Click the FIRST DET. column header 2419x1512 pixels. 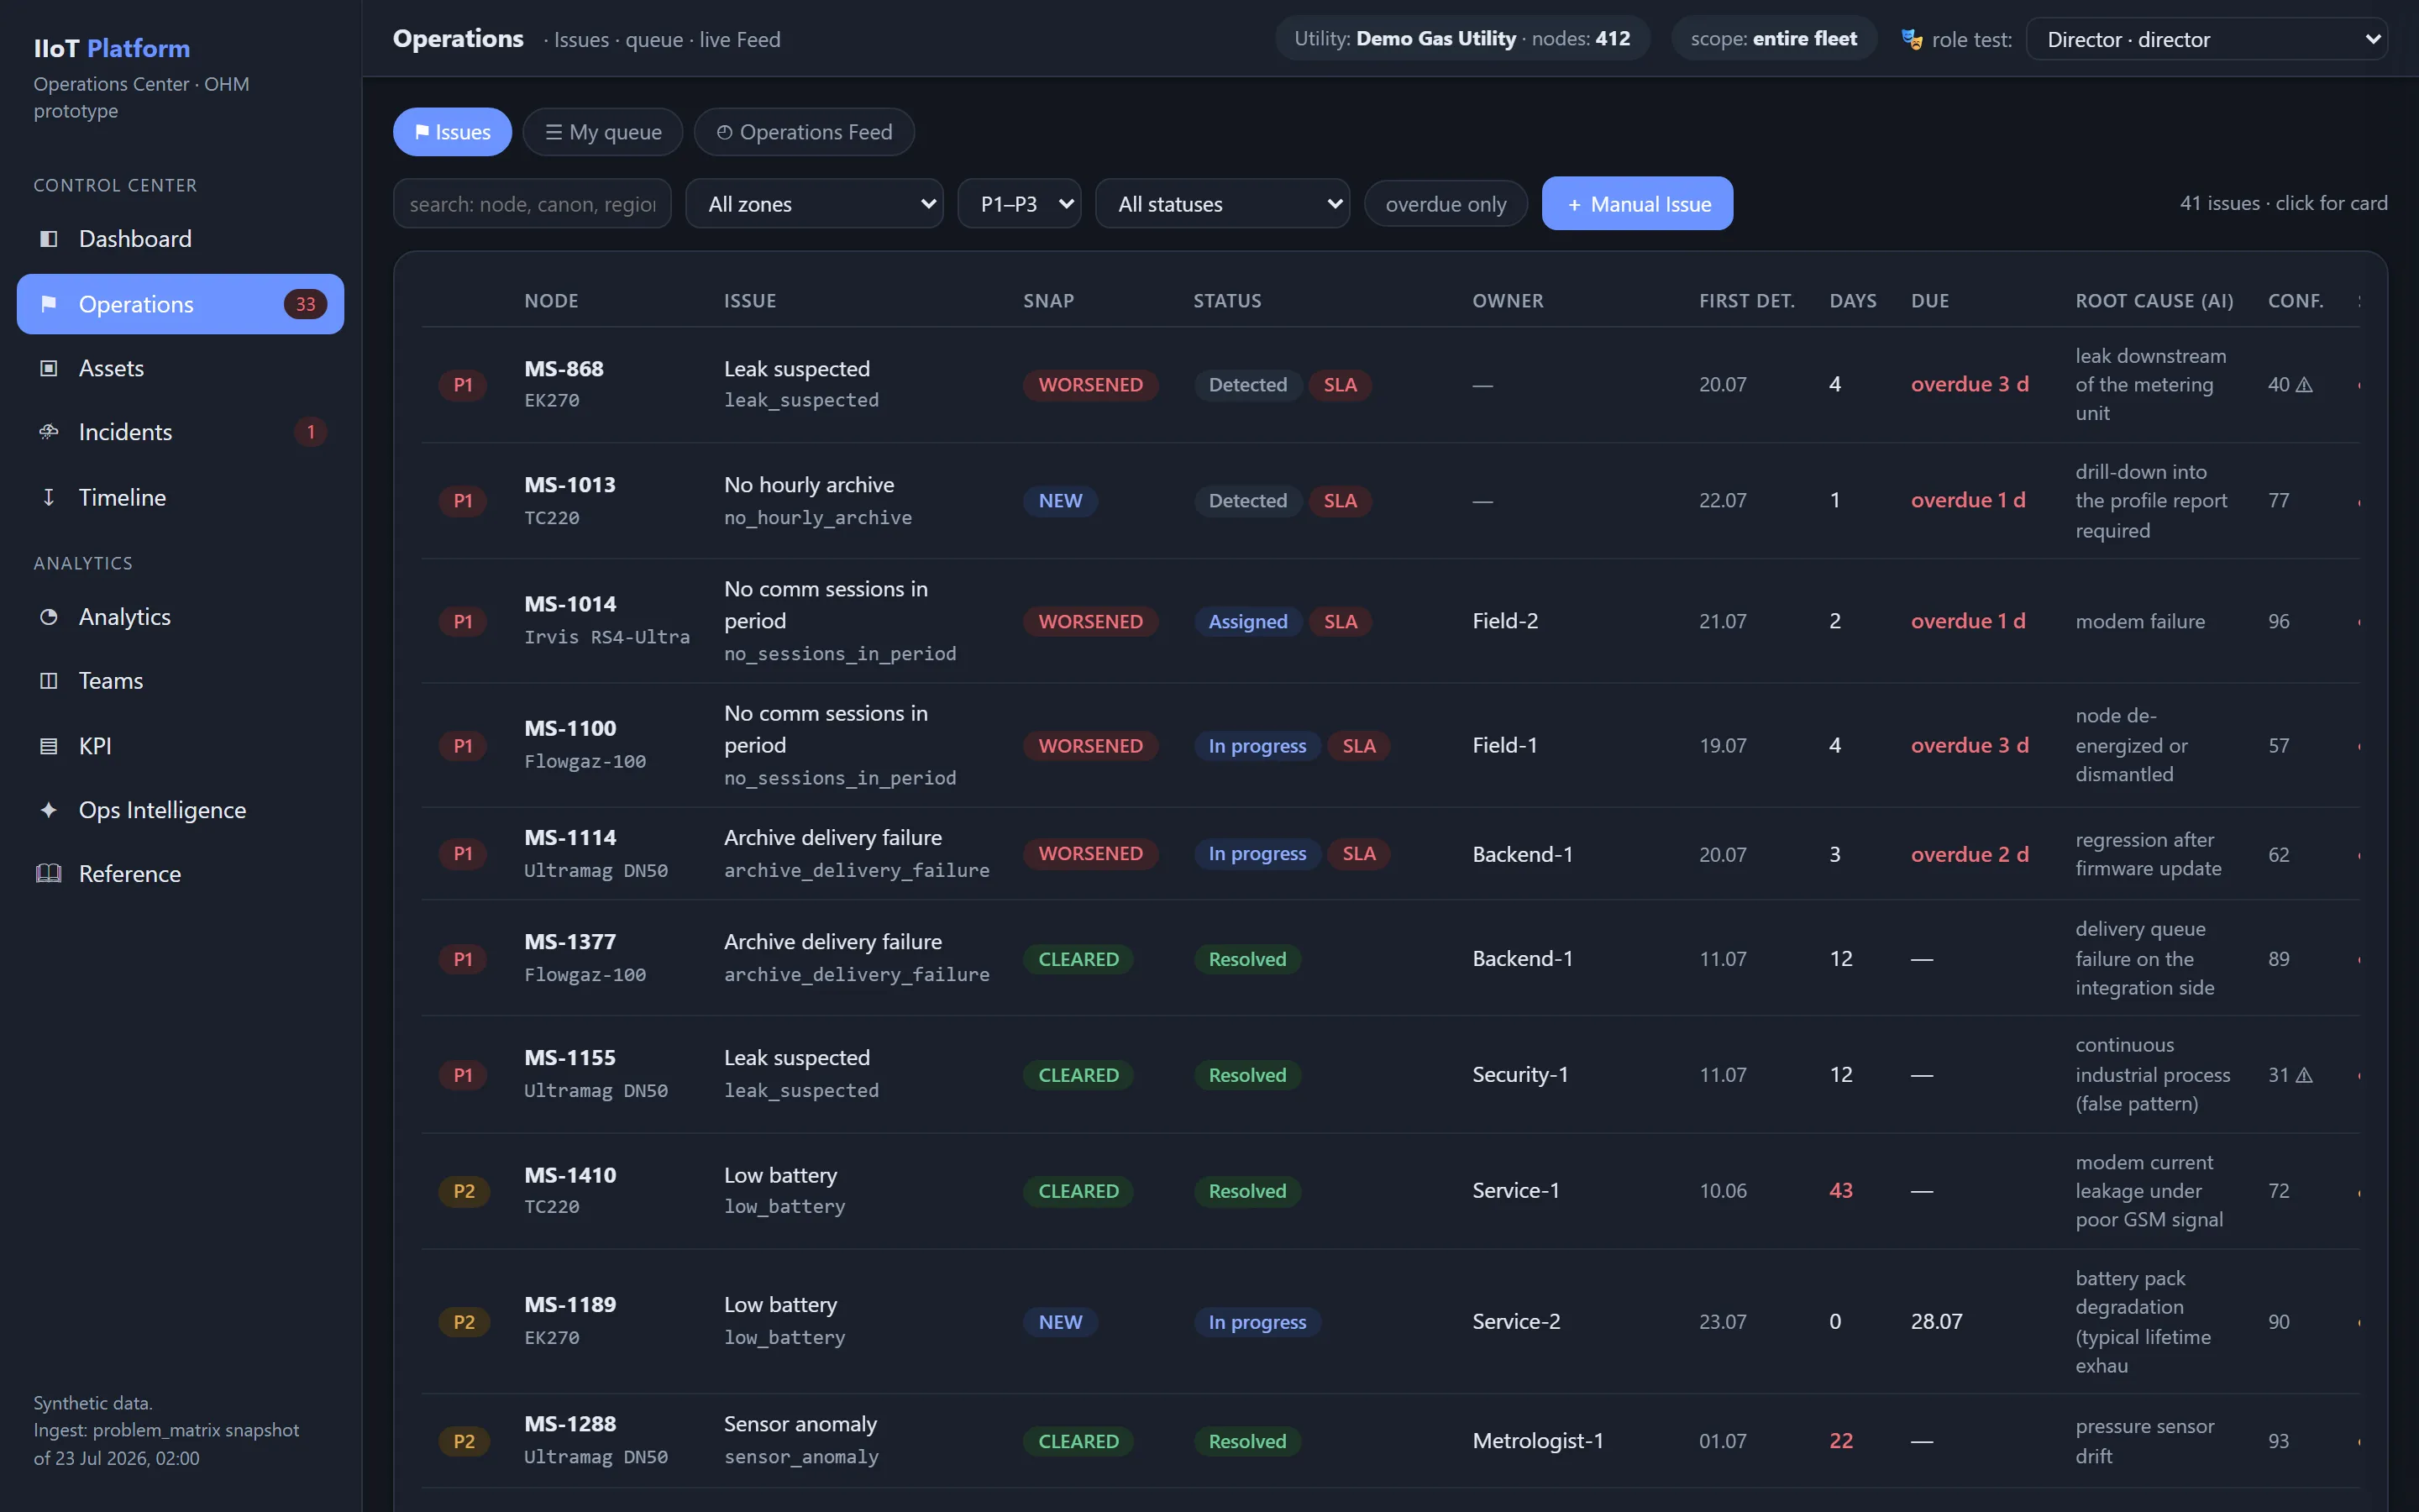[1747, 301]
